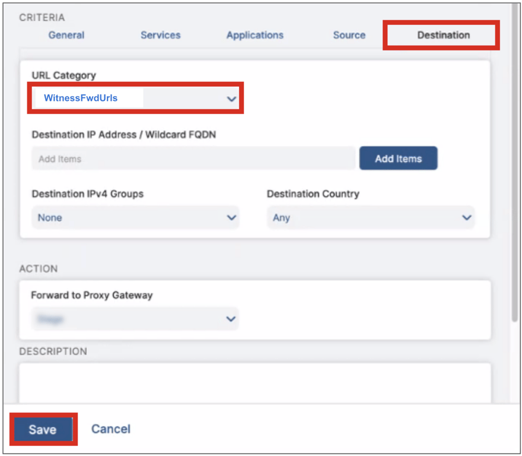The image size is (522, 456).
Task: Click the Destination Country chevron arrow
Action: [x=466, y=218]
